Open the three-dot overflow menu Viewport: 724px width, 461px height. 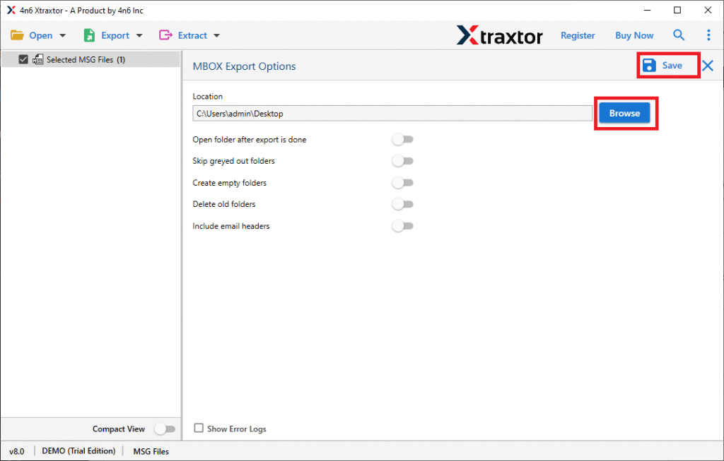click(x=708, y=35)
